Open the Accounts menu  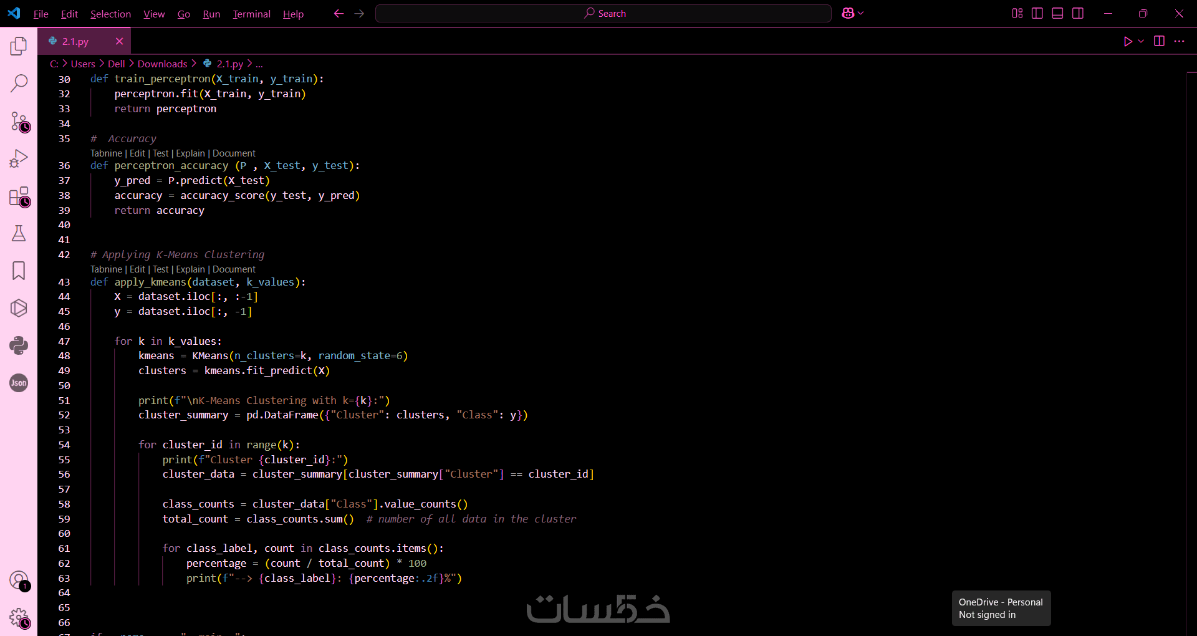point(19,581)
